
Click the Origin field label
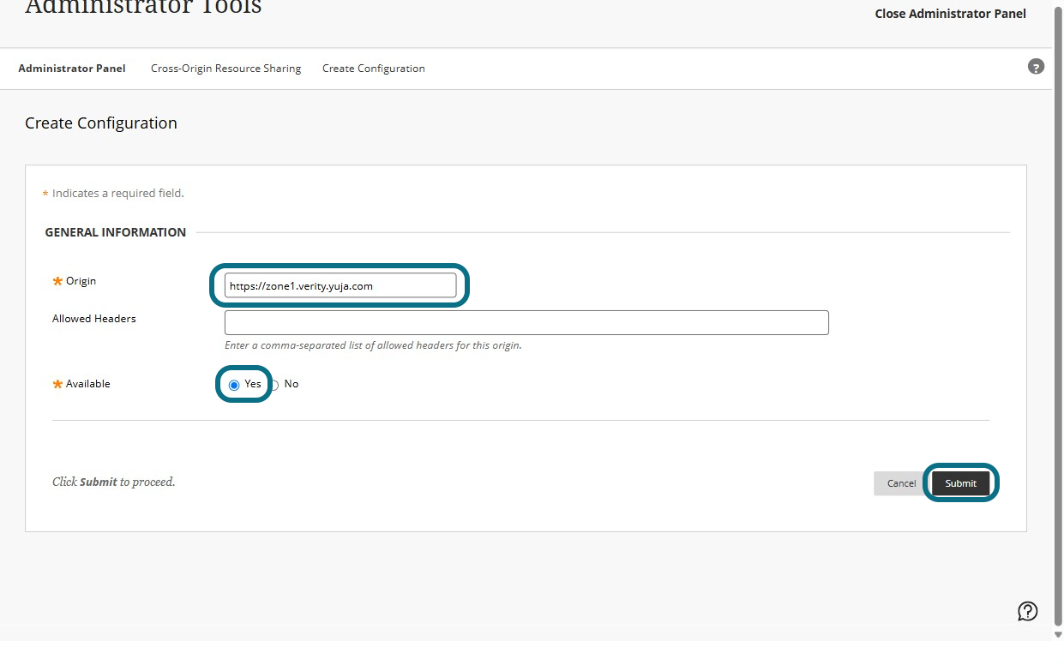tap(81, 281)
